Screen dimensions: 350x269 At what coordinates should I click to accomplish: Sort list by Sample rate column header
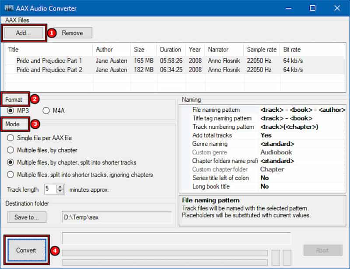[x=262, y=49]
